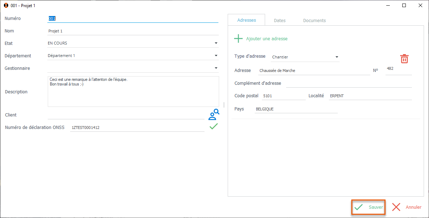Screen dimensions: 429x218
Task: Click the green plus add address icon
Action: (x=238, y=38)
